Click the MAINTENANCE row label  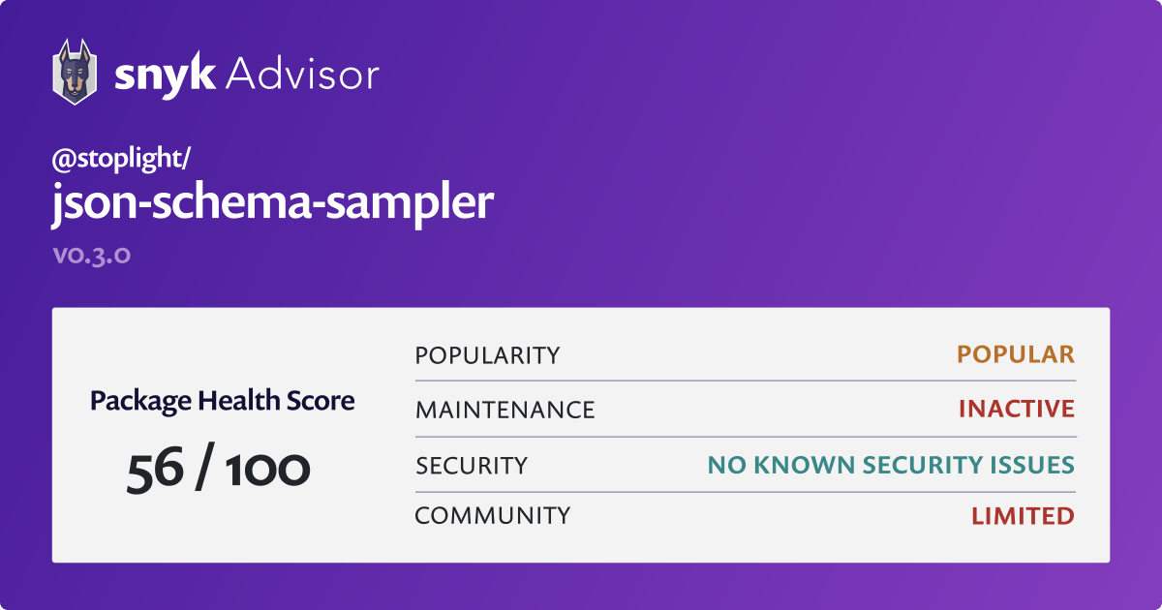pos(505,410)
